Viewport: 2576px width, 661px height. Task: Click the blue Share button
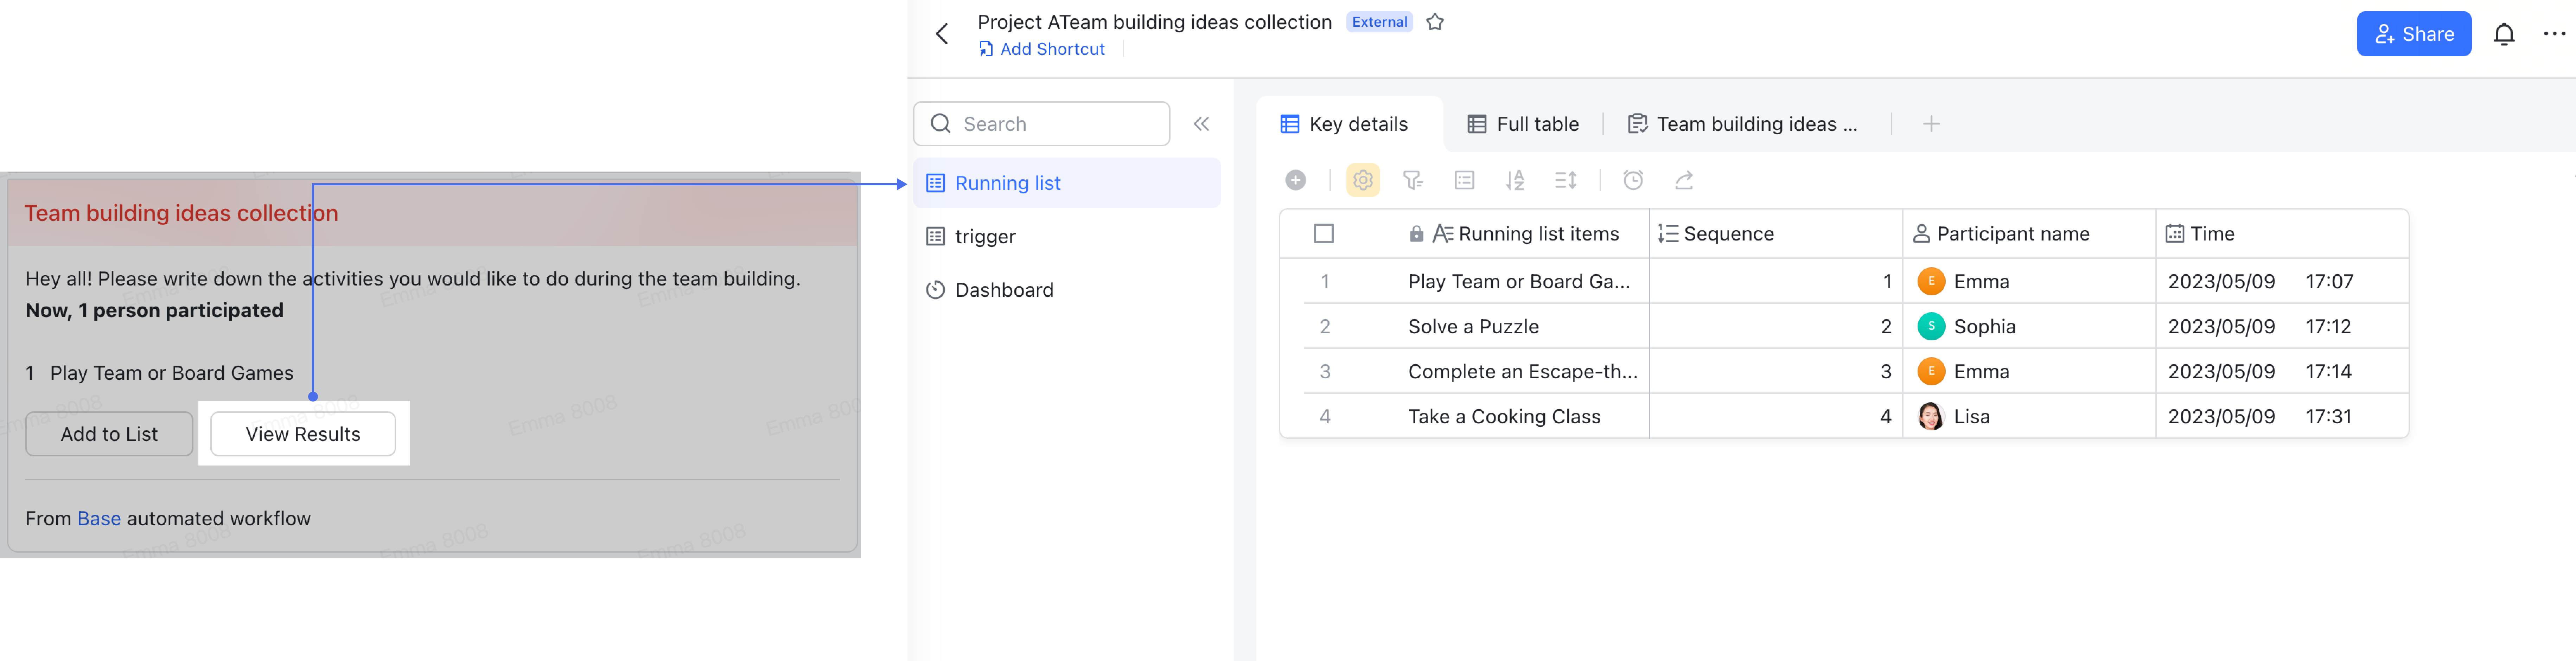point(2413,33)
